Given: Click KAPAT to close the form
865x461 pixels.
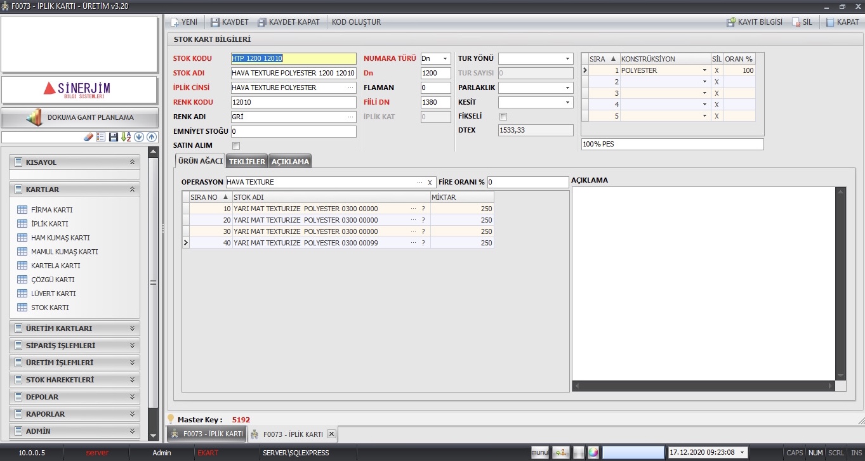Looking at the screenshot, I should click(x=842, y=22).
